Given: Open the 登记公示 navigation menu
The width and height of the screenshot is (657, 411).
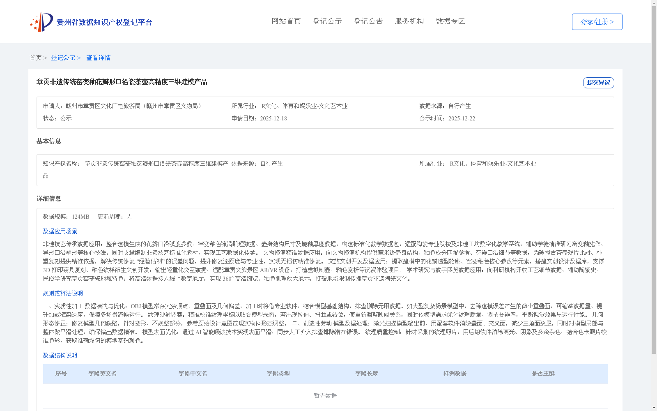Looking at the screenshot, I should (327, 21).
